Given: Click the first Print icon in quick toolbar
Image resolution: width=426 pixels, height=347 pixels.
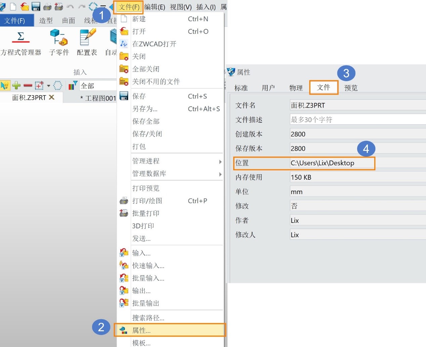Looking at the screenshot, I should pos(47,6).
